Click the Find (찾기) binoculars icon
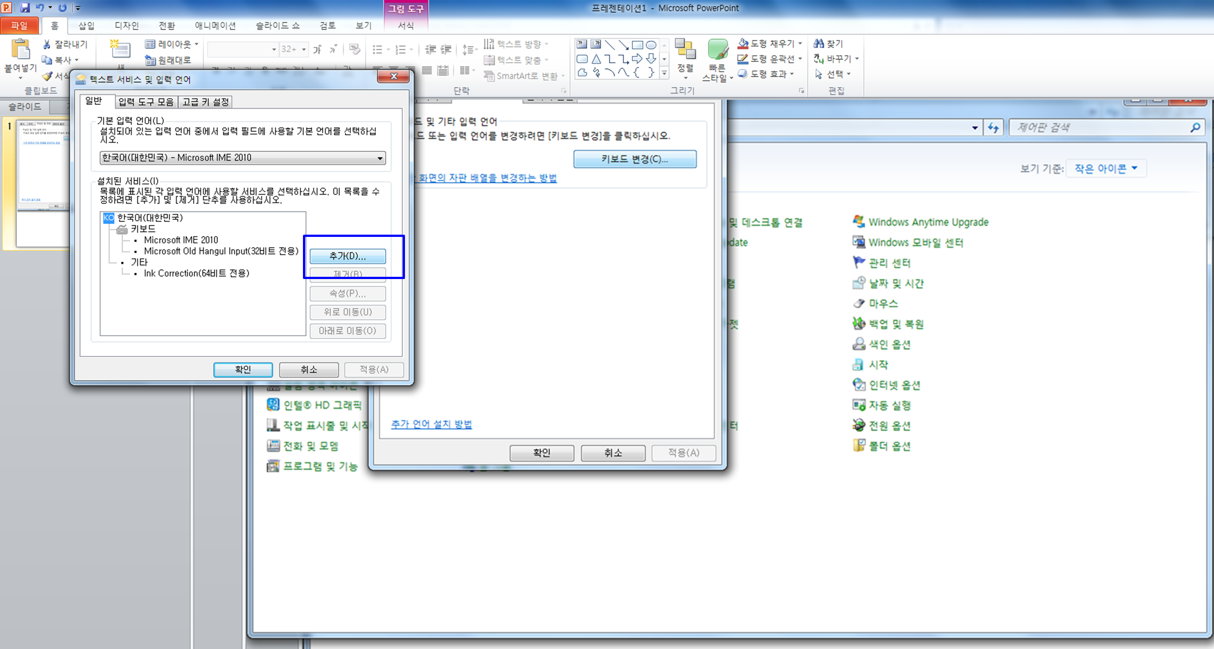The image size is (1214, 649). coord(819,43)
